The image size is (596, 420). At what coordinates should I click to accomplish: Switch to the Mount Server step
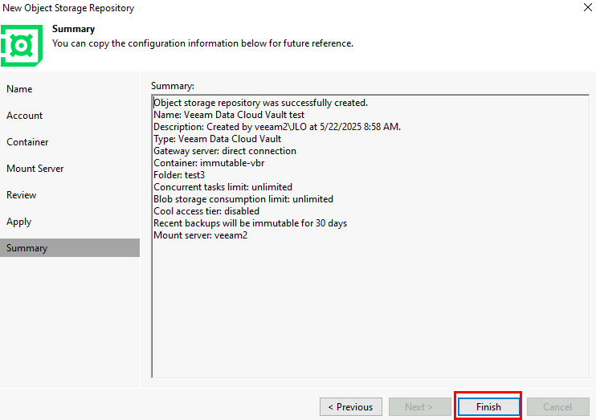tap(35, 169)
